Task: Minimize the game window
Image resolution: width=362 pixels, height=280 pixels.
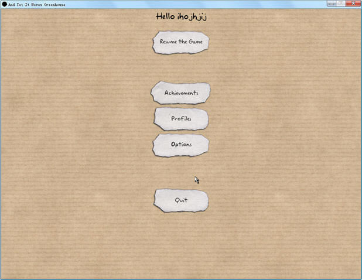Action: pos(332,4)
